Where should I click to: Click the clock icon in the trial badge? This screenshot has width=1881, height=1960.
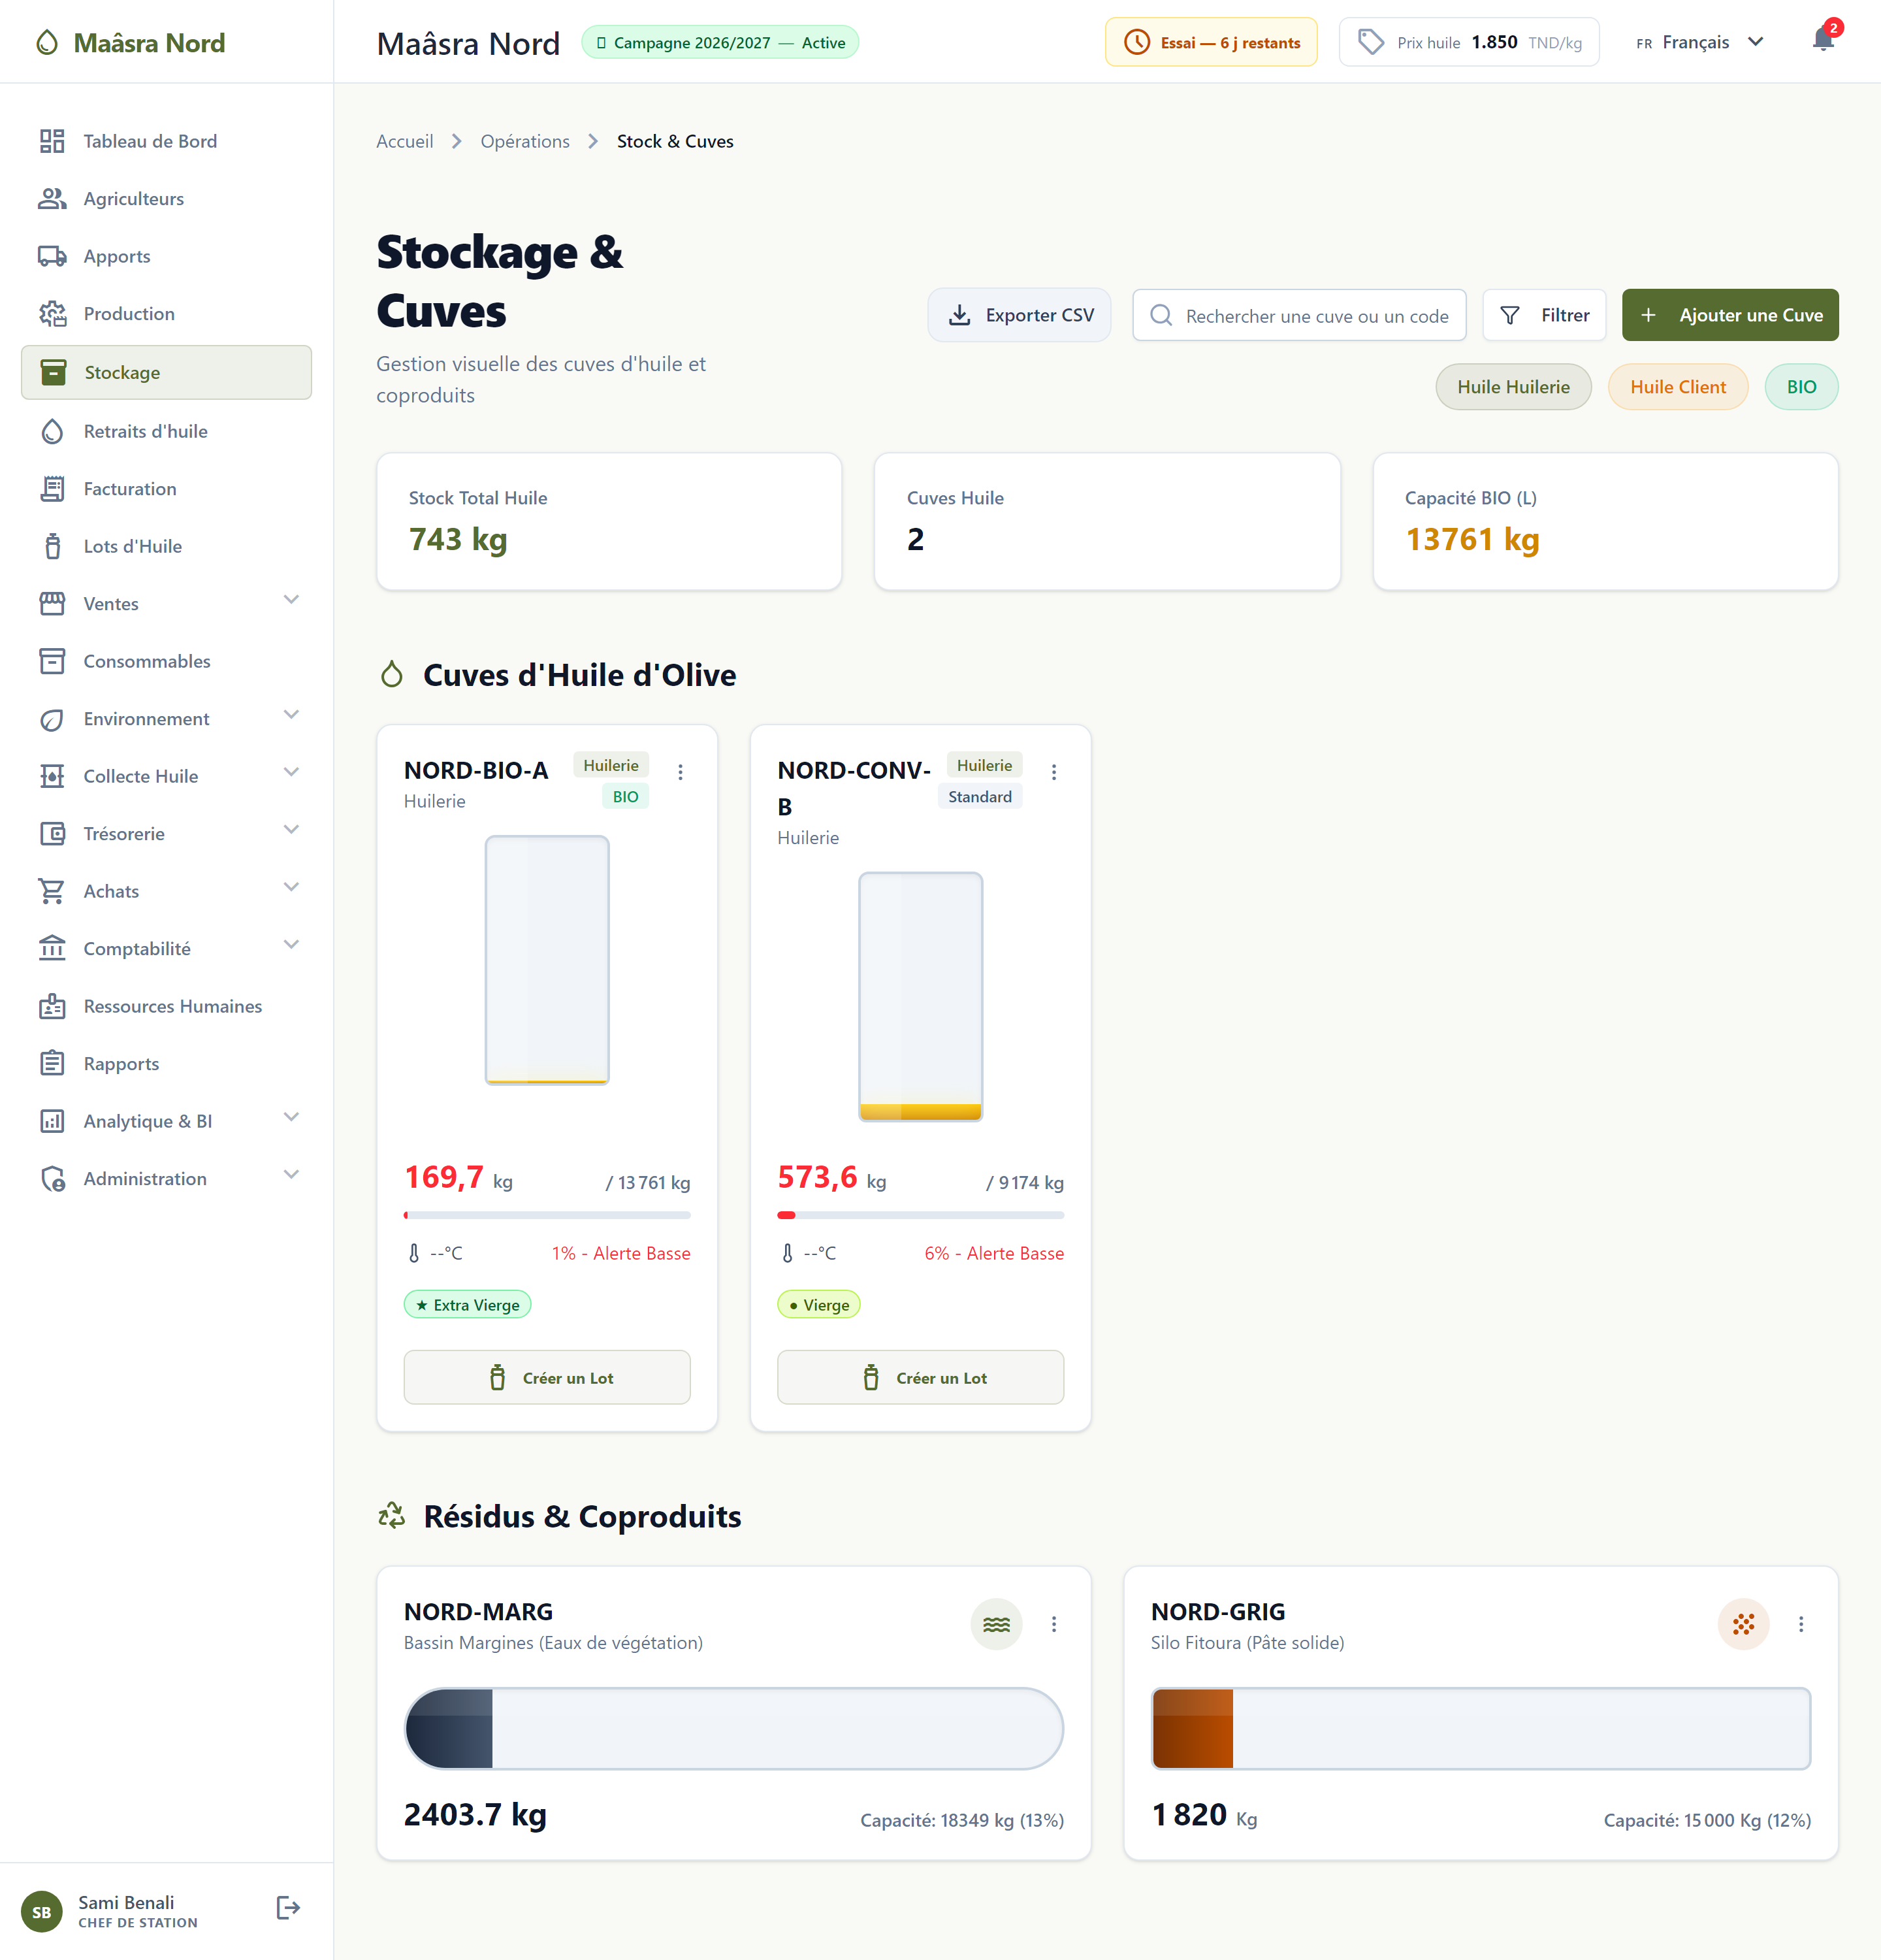[x=1136, y=42]
